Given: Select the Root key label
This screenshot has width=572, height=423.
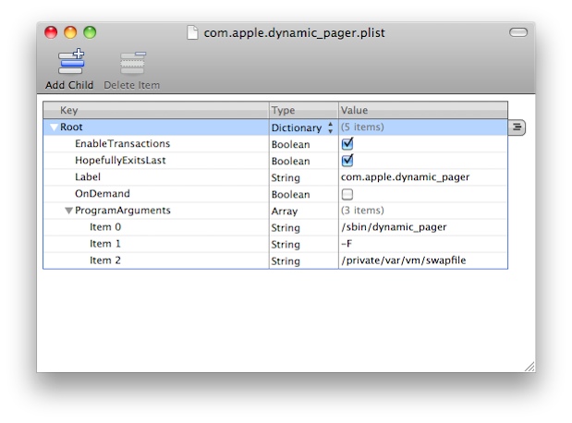Looking at the screenshot, I should (x=71, y=127).
